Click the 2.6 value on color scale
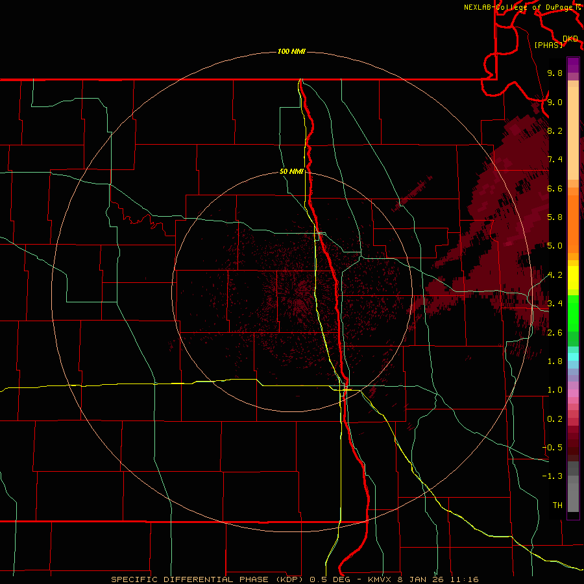 (555, 333)
